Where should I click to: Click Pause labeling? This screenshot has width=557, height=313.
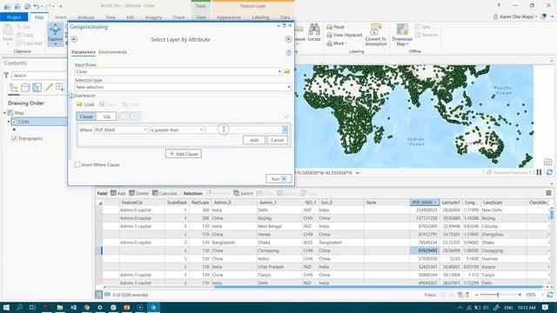click(335, 27)
